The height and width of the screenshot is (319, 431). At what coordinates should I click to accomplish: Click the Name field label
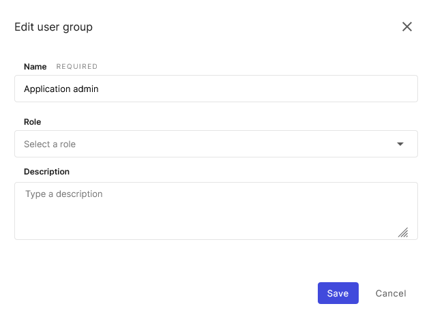click(x=35, y=67)
